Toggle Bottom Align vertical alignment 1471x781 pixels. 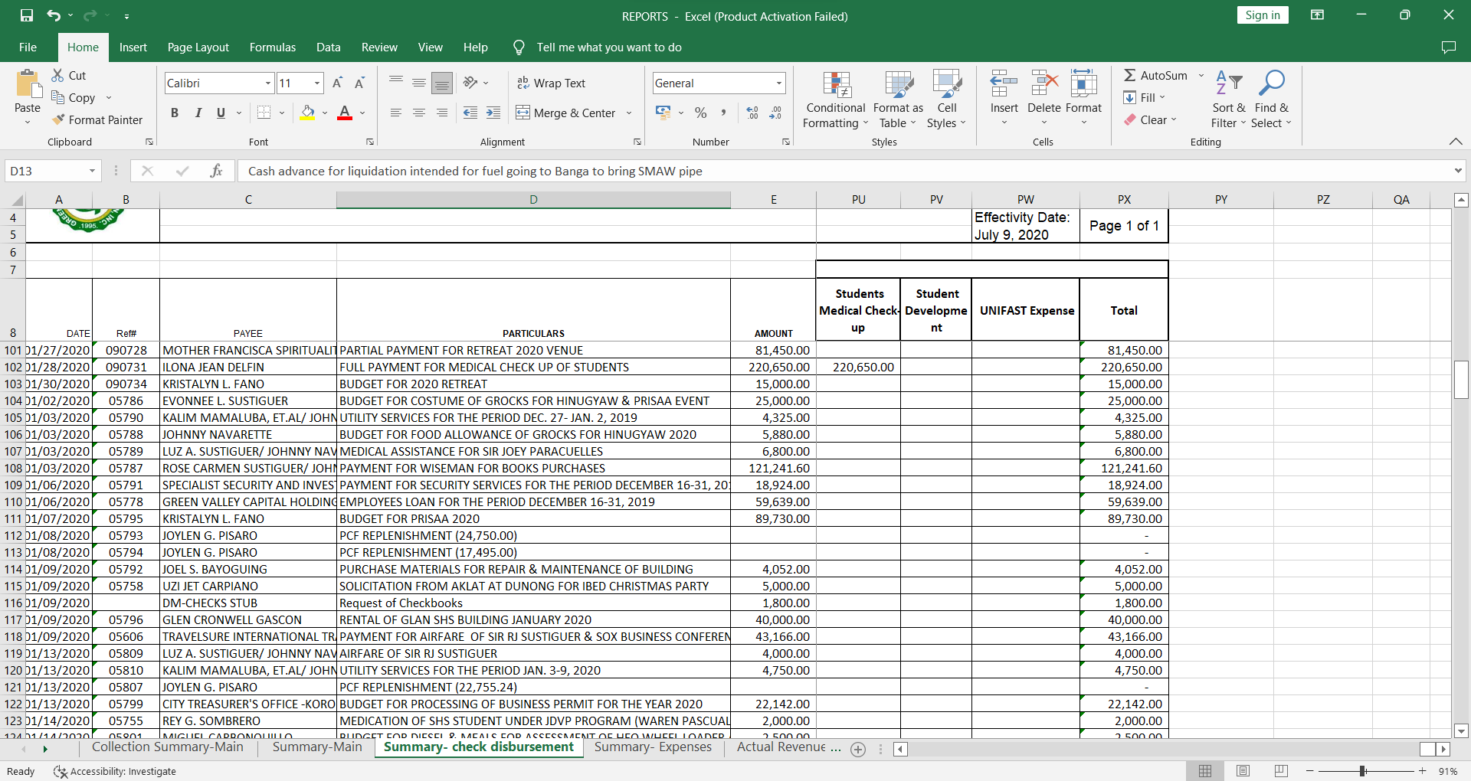pos(442,83)
